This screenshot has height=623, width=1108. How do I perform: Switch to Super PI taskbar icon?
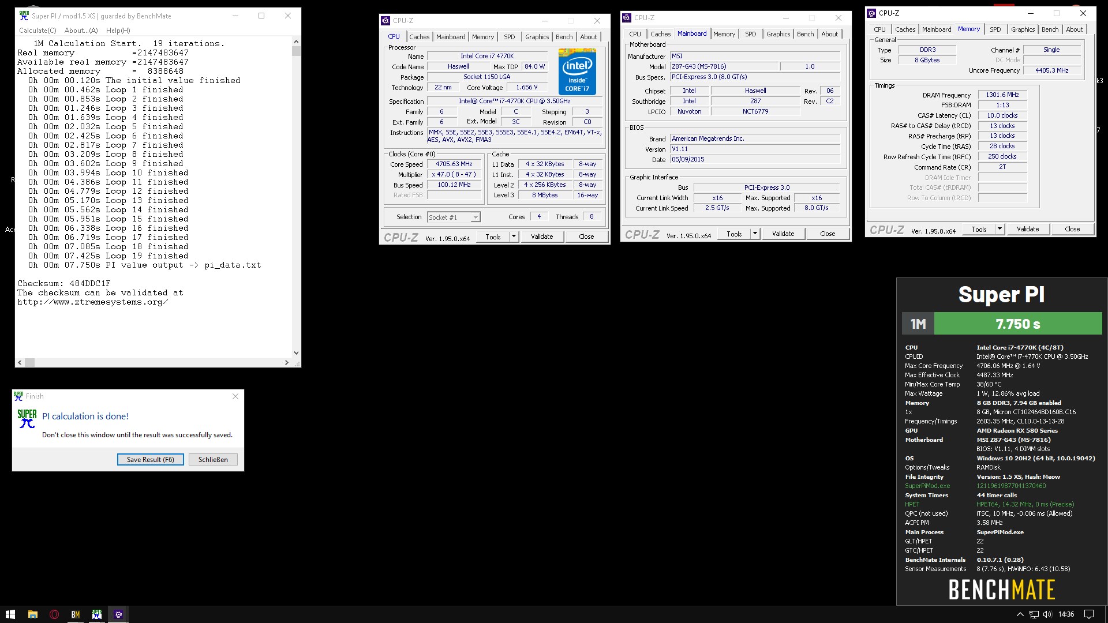[97, 614]
